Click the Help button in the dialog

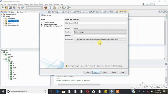(x=123, y=72)
